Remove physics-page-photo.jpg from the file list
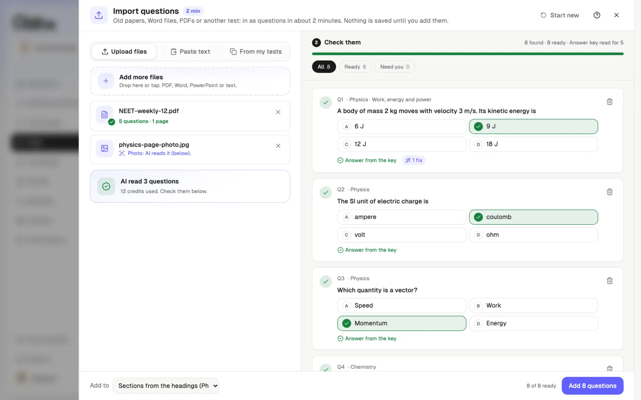Image resolution: width=641 pixels, height=400 pixels. point(278,146)
